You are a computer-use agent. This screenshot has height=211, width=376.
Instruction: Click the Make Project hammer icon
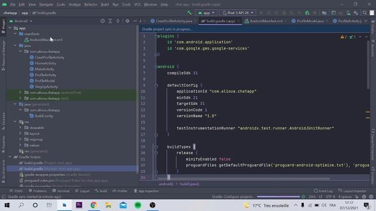point(189,13)
